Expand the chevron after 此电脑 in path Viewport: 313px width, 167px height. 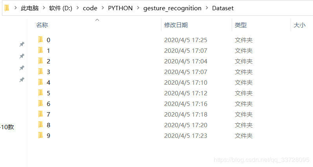click(44, 8)
